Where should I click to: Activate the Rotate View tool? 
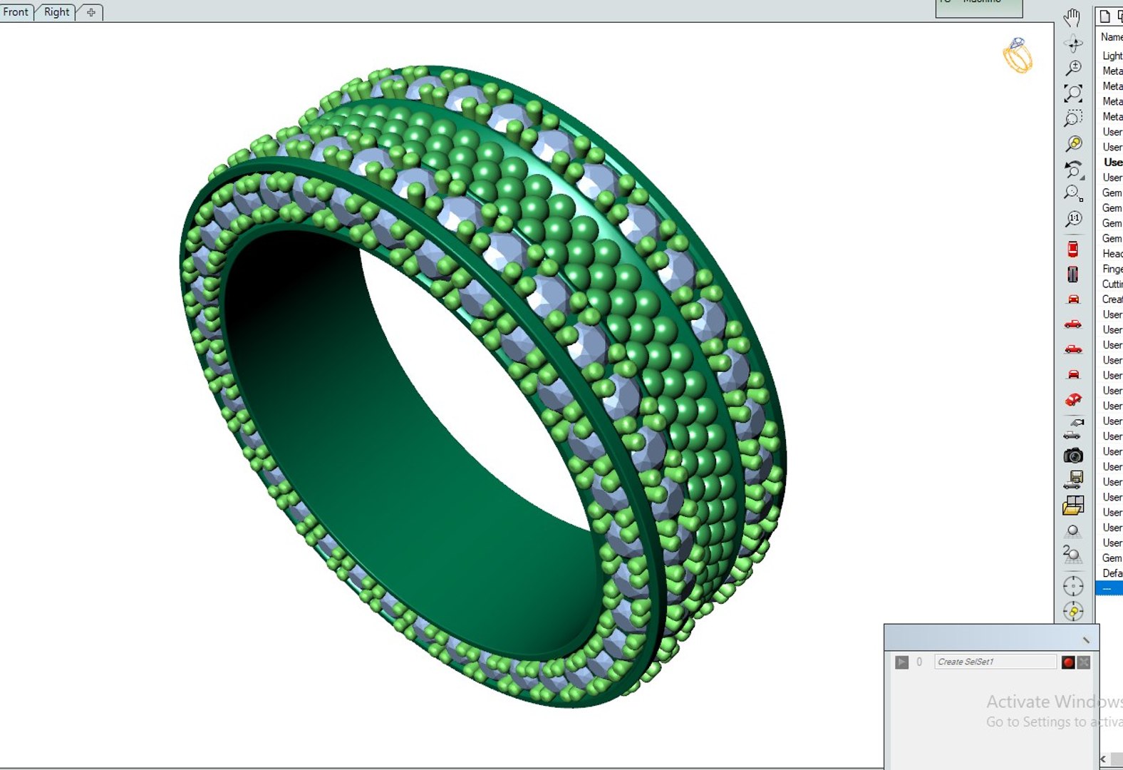pos(1073,43)
